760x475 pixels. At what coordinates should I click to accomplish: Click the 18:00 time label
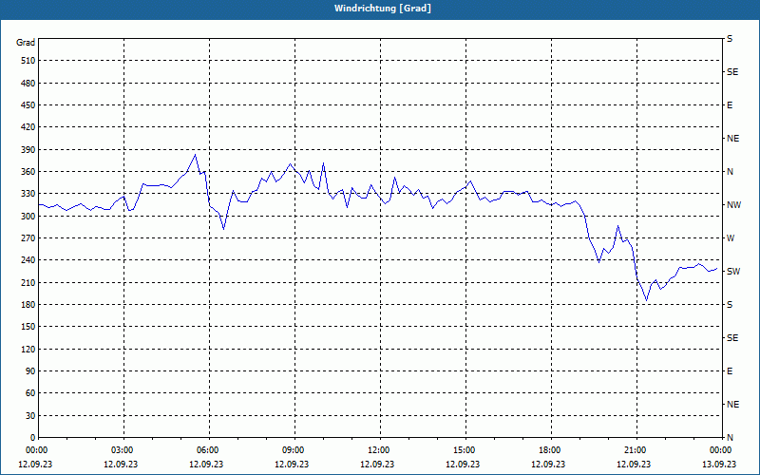click(x=551, y=450)
